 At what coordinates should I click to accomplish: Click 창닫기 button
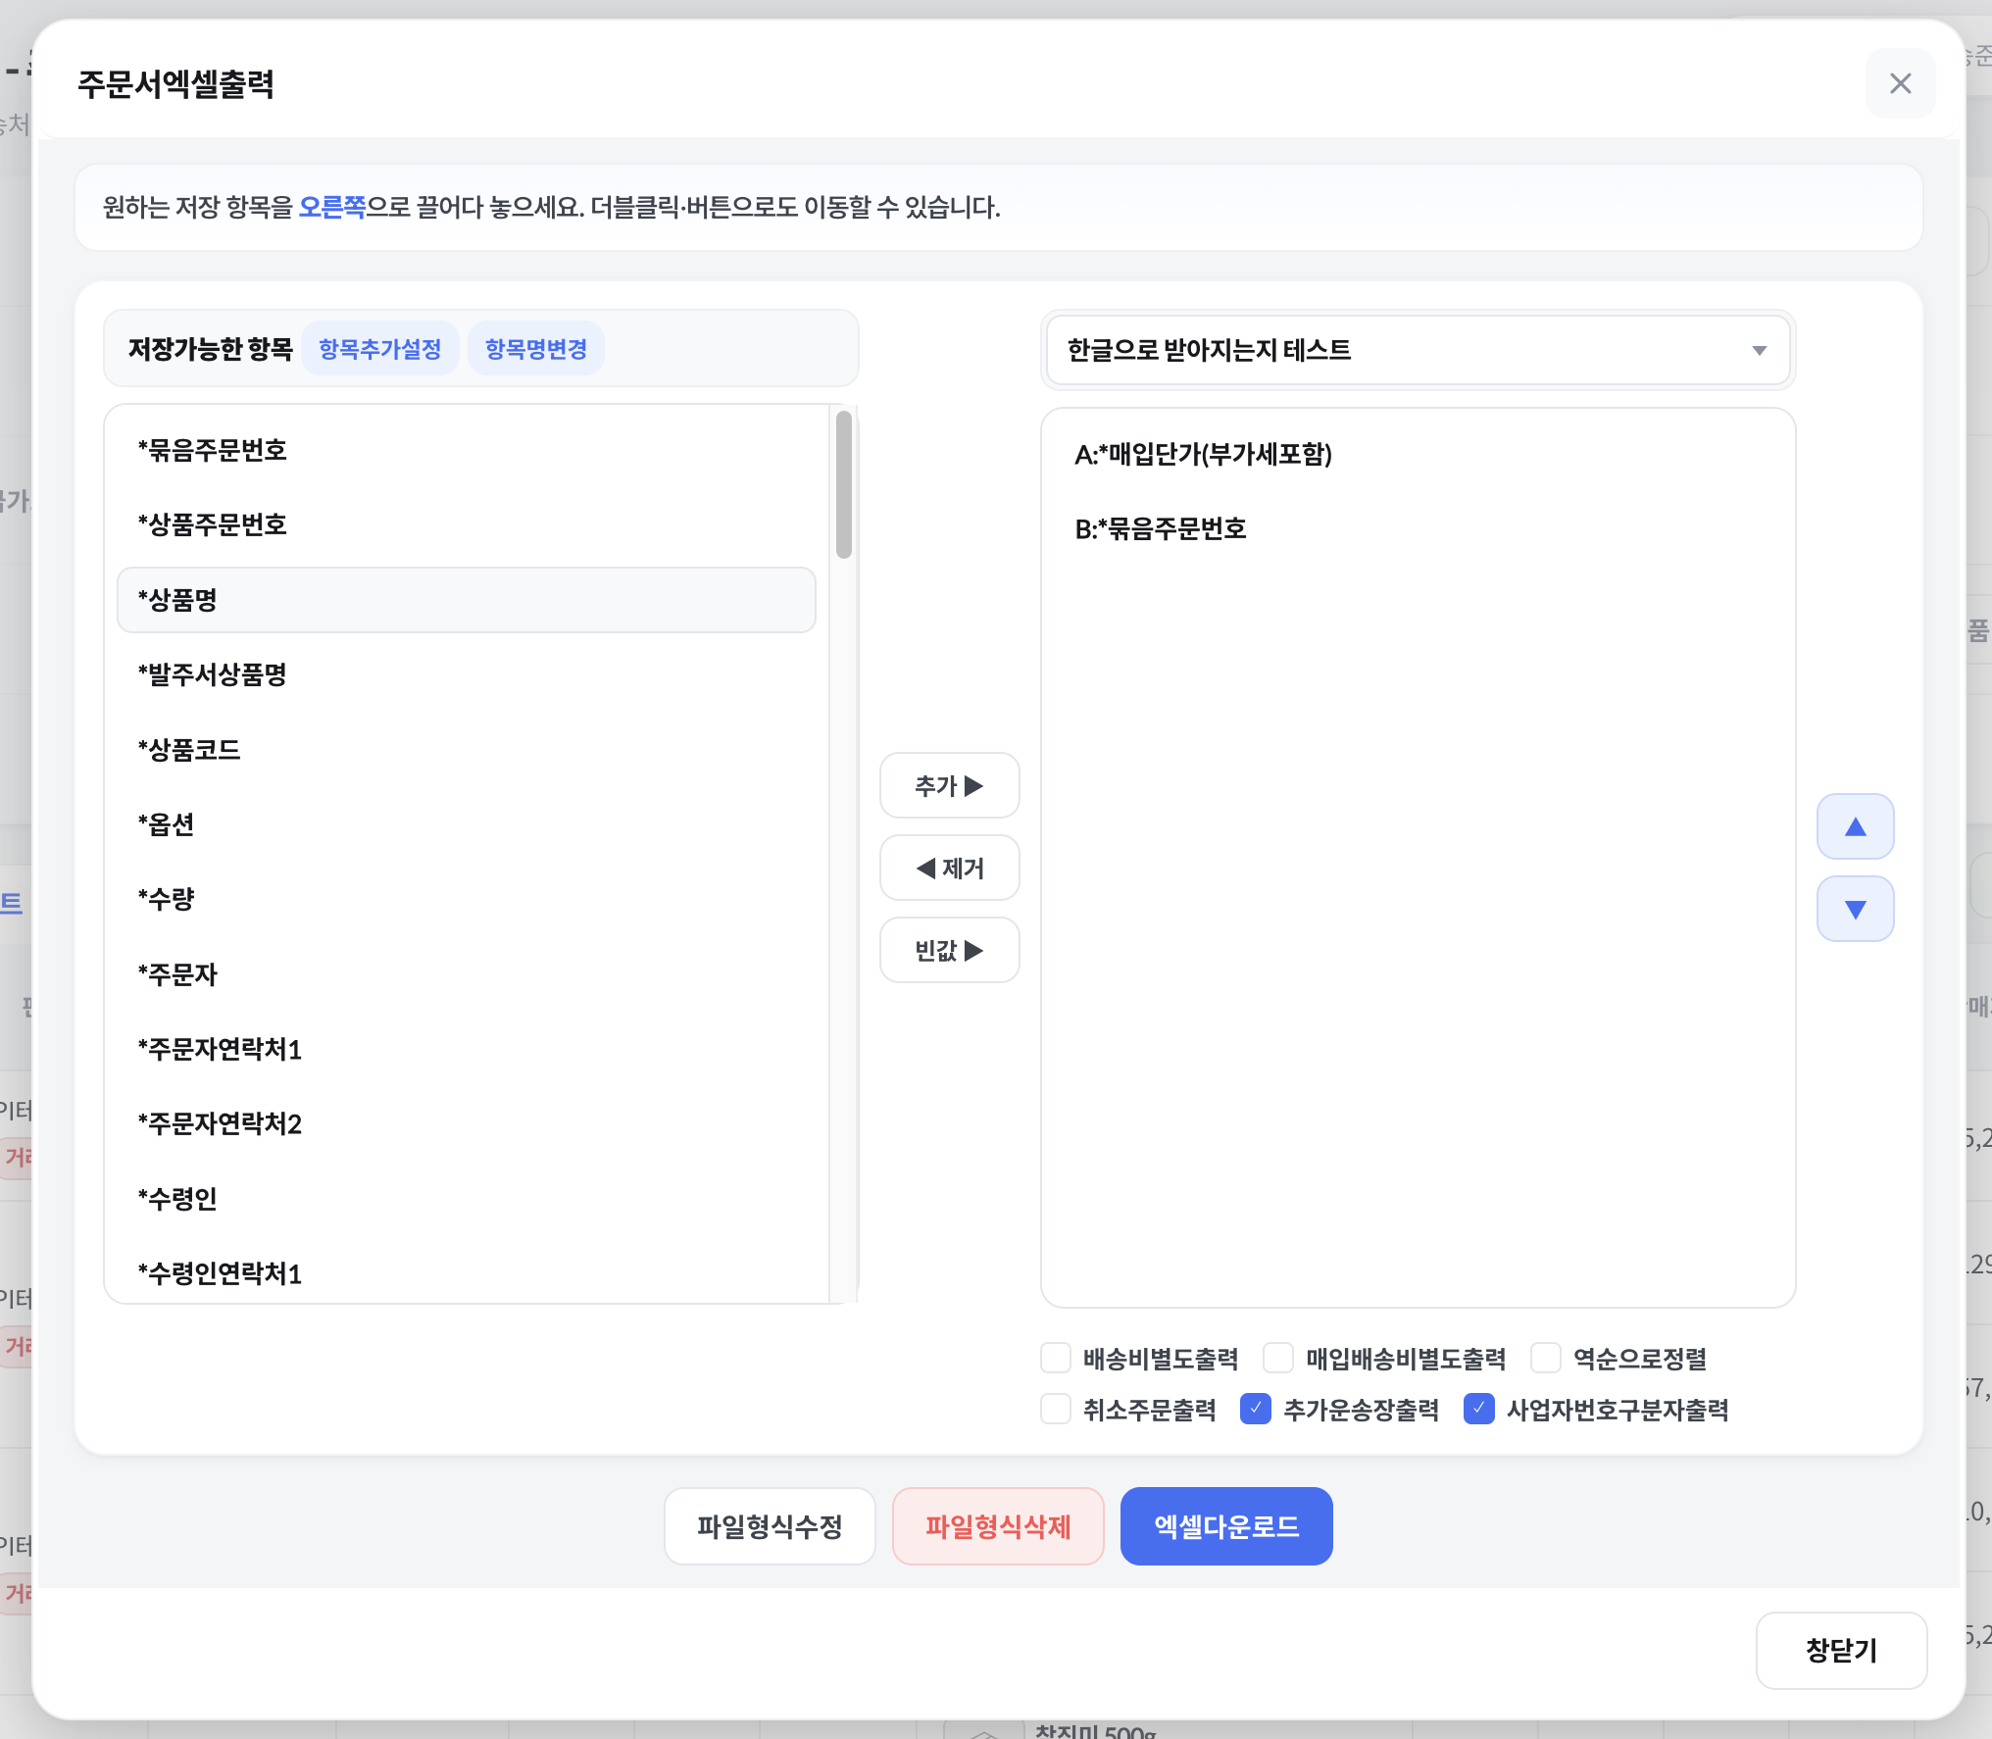point(1841,1651)
